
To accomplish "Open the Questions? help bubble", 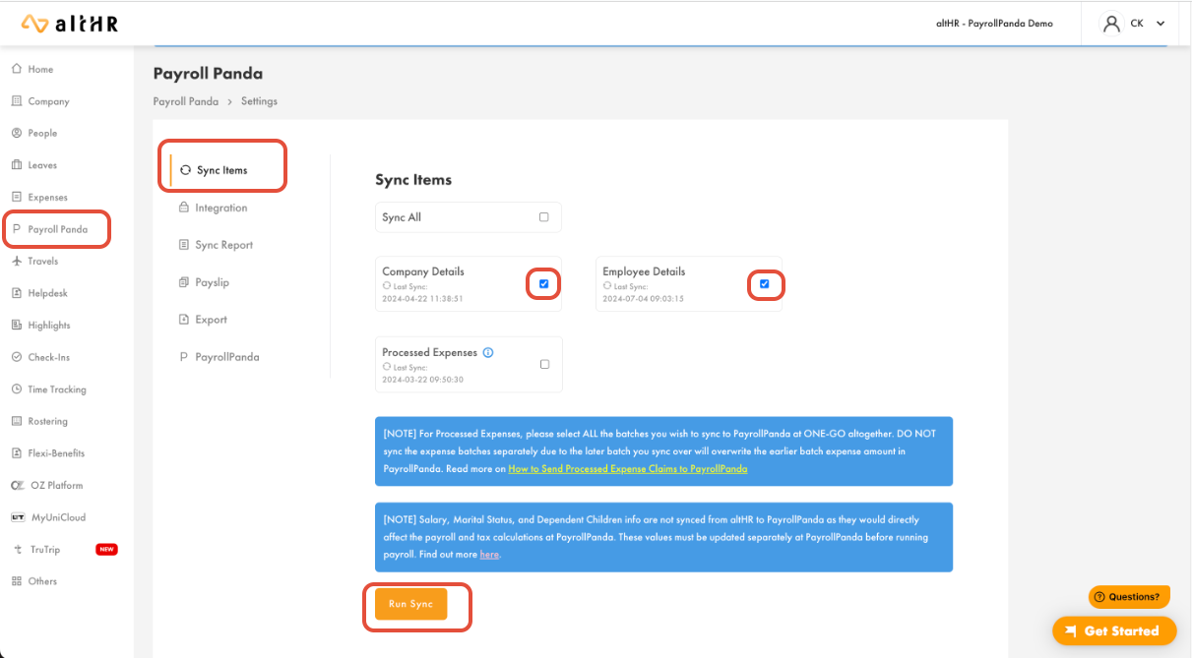I will tap(1129, 597).
